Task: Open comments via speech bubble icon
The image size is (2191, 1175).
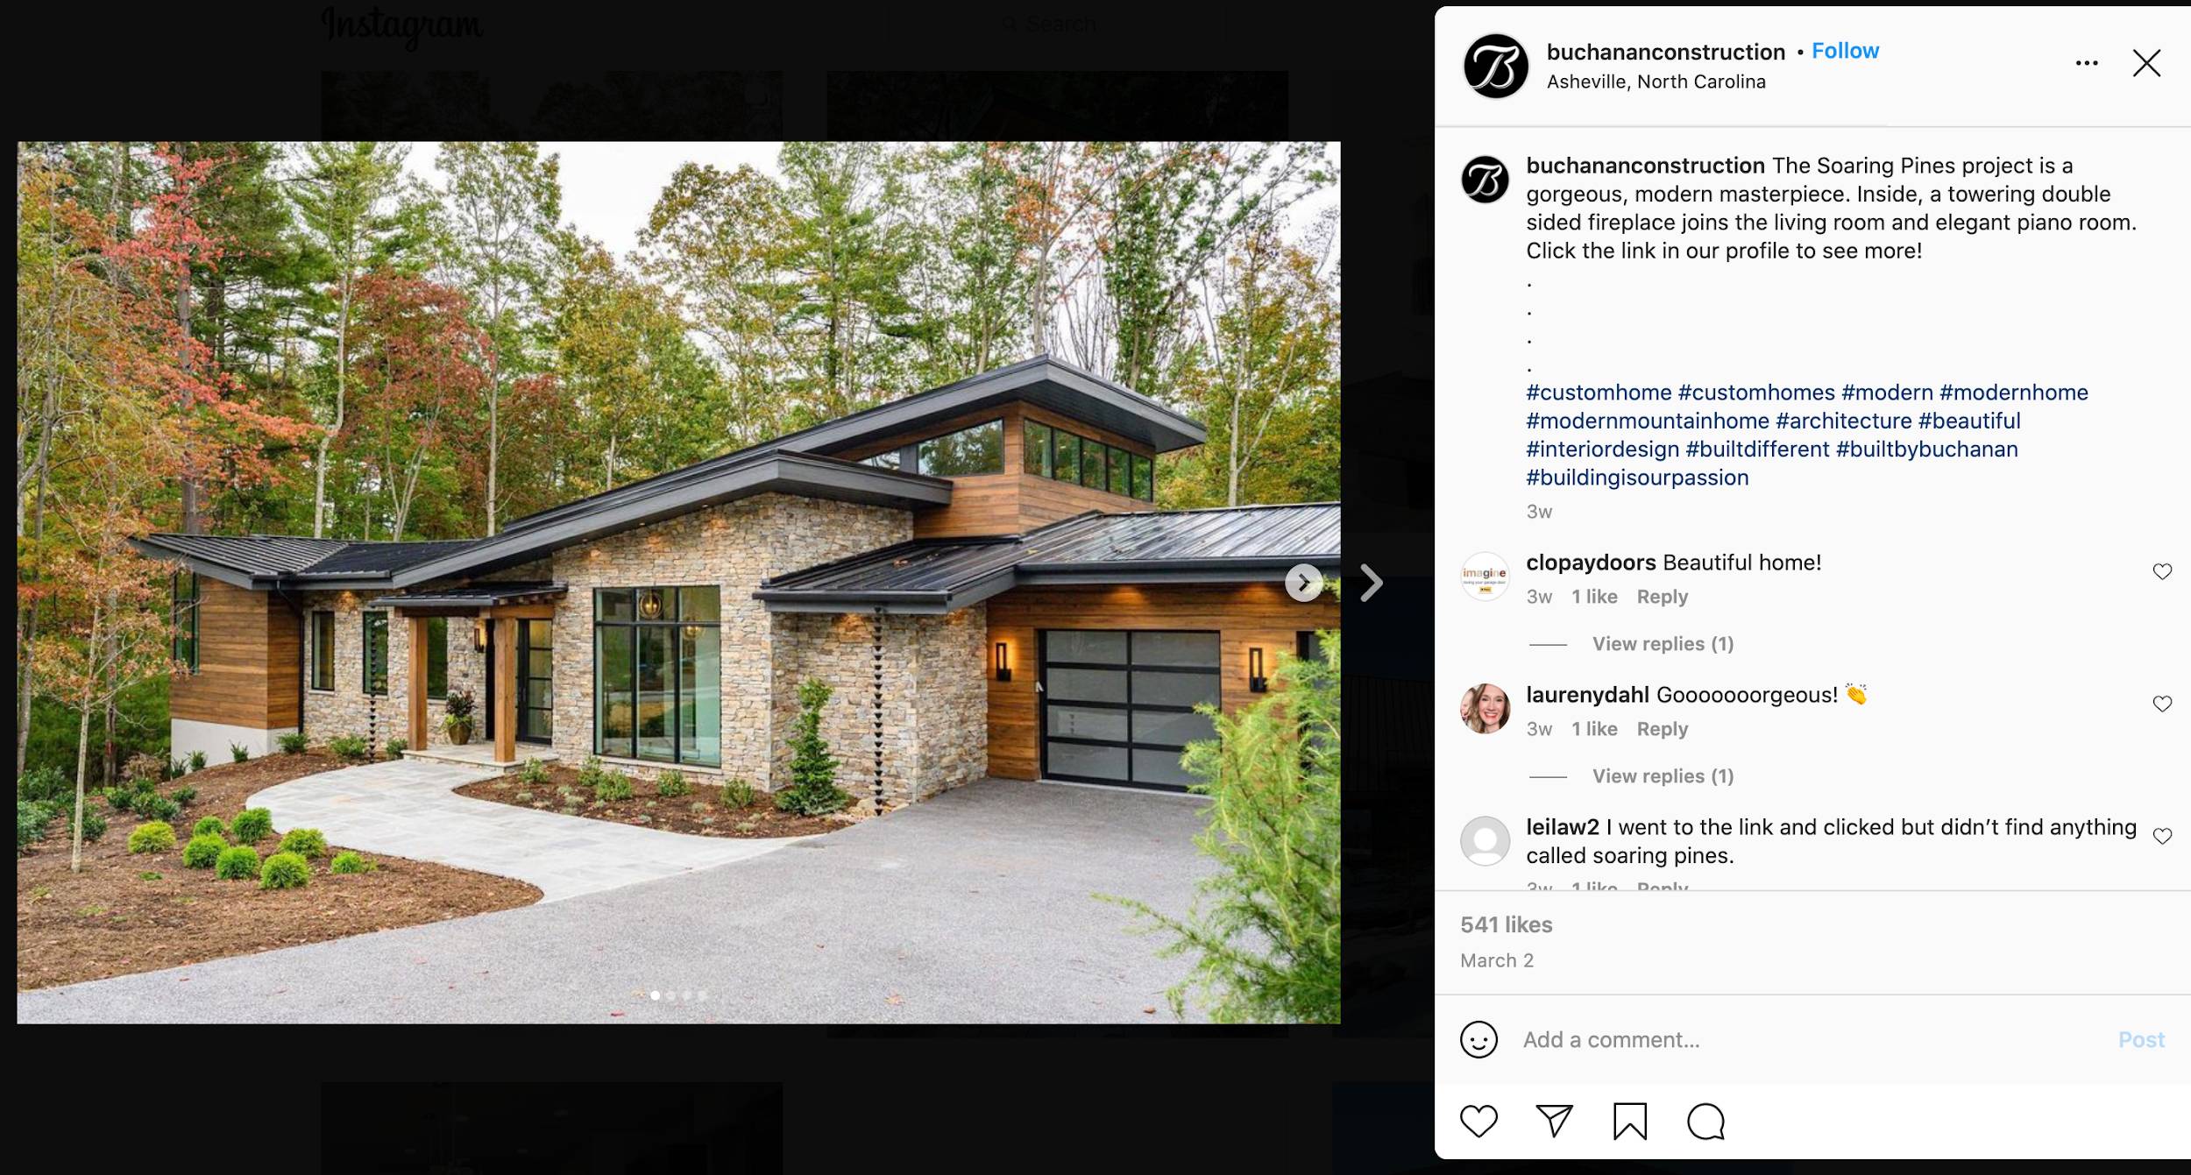Action: pos(1705,1121)
